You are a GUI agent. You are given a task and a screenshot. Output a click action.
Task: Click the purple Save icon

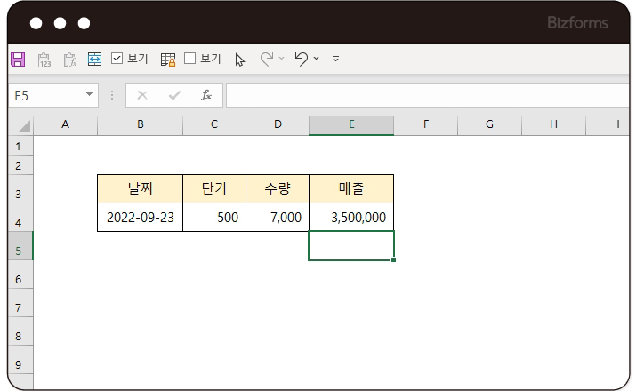click(18, 60)
